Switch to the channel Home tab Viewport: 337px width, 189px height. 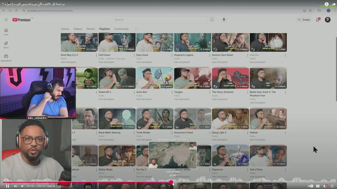point(65,29)
